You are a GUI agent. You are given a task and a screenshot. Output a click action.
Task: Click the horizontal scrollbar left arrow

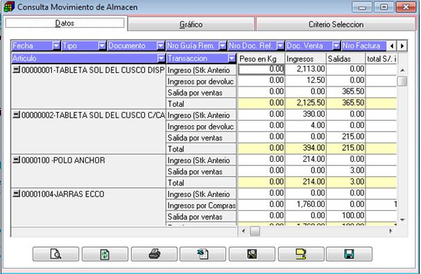[x=243, y=231]
